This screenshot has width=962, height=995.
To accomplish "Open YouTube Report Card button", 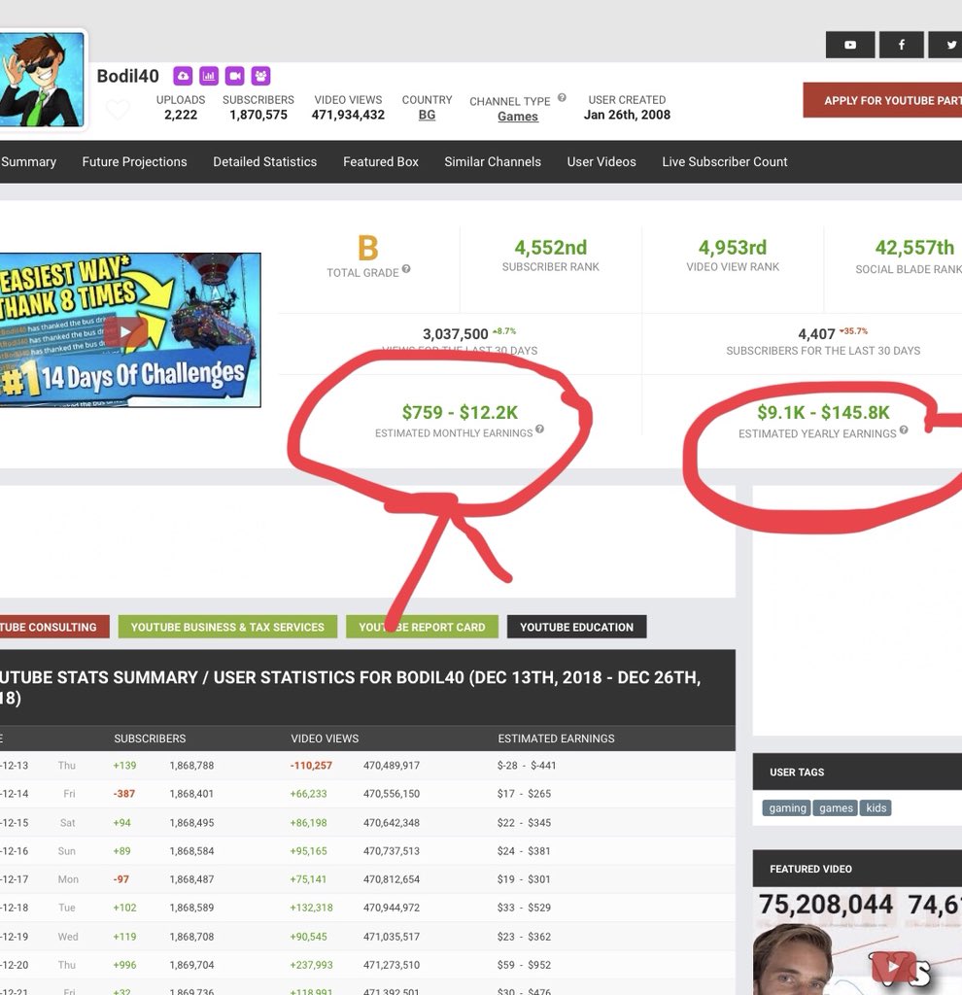I will click(422, 627).
